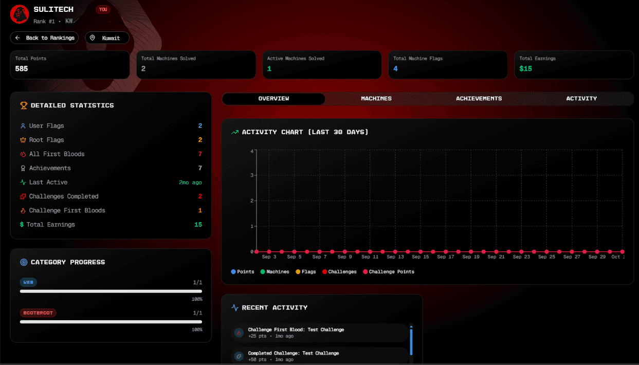The image size is (639, 365).
Task: Click the dollar icon next to Total Earnings stat
Action: click(22, 225)
